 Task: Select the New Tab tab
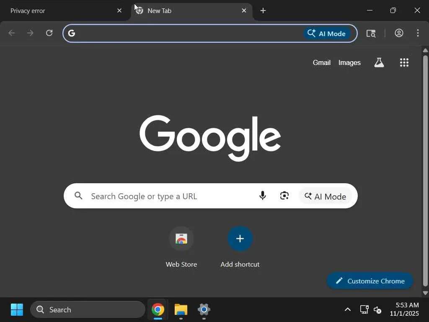pos(191,10)
